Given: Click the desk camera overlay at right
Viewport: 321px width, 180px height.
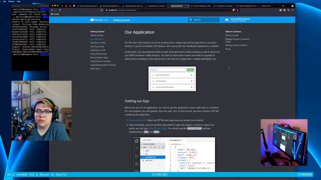Looking at the screenshot, I should click(284, 142).
